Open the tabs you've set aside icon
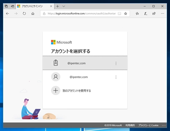170x131 pixels. point(6,6)
